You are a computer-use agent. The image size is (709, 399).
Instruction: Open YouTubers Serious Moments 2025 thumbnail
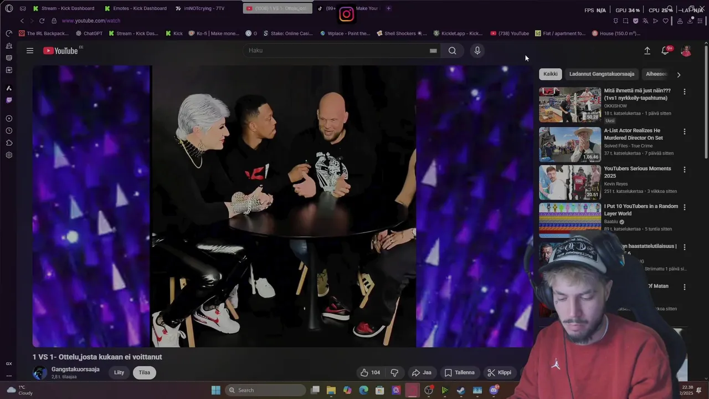coord(570,182)
